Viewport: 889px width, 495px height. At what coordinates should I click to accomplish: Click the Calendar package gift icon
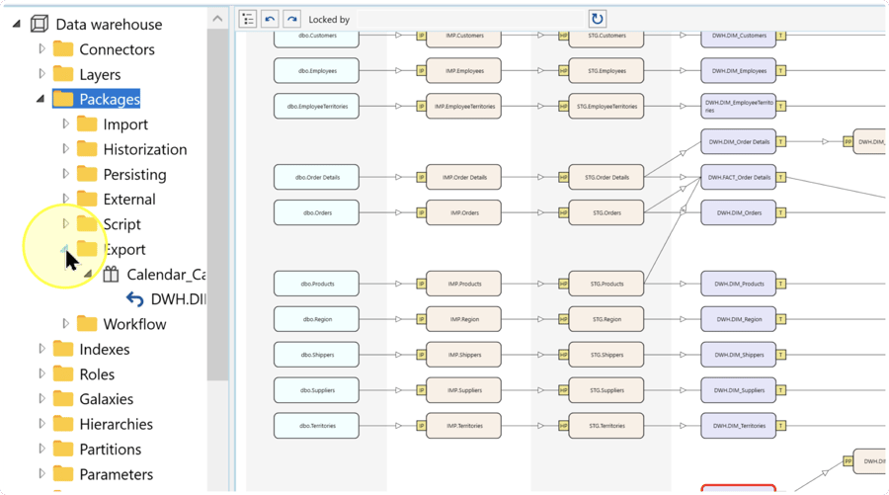[111, 275]
